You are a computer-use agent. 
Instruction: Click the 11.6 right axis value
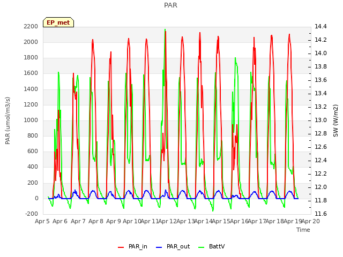click(x=320, y=214)
